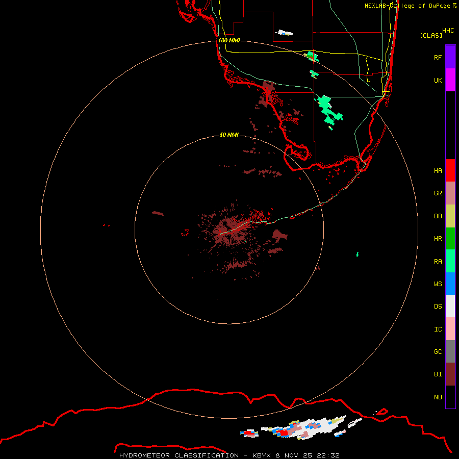Pick the bright green RA legend swatch

point(450,261)
